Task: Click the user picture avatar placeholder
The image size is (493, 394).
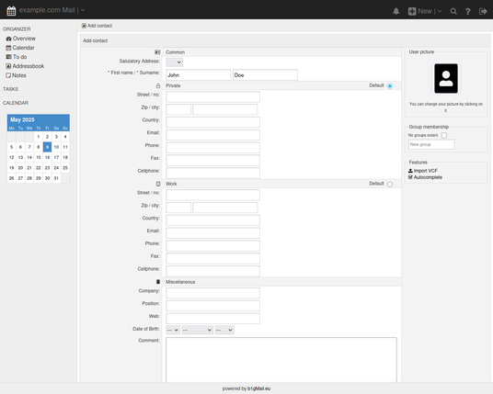Action: (x=446, y=78)
